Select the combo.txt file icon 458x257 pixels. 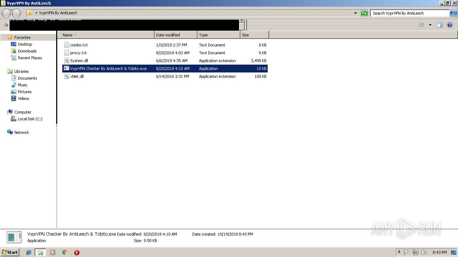coord(66,45)
